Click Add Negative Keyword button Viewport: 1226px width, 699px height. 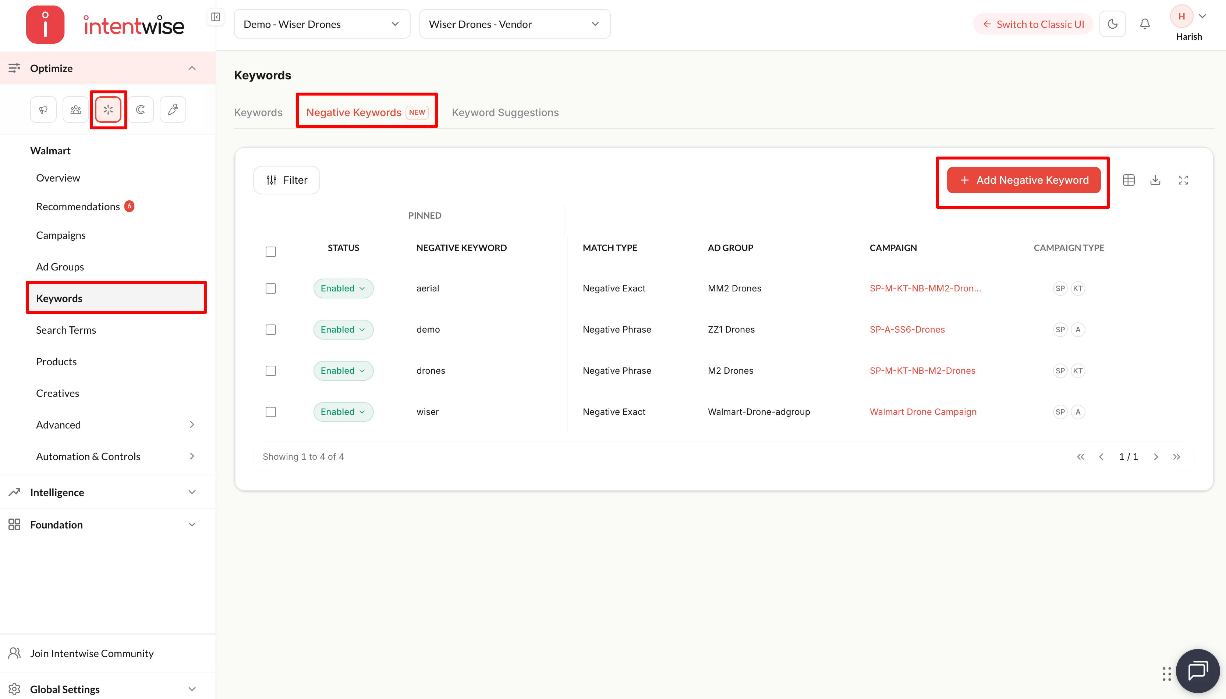tap(1024, 180)
